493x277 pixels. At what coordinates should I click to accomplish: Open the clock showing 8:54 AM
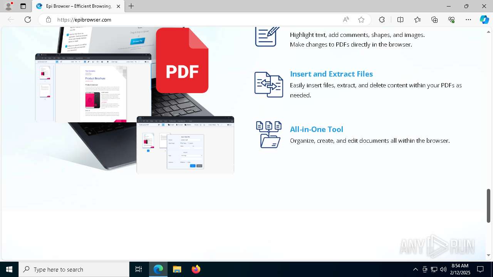click(x=460, y=269)
